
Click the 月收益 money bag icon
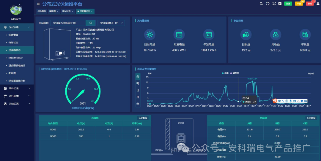pos(276,34)
